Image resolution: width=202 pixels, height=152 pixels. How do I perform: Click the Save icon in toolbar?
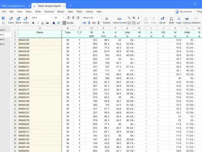click(3, 18)
